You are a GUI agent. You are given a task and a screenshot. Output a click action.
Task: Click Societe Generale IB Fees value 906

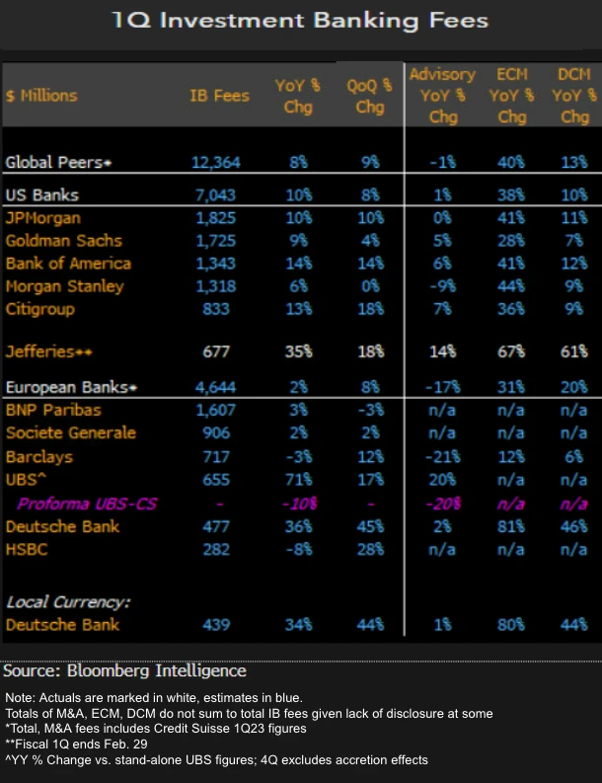click(216, 432)
